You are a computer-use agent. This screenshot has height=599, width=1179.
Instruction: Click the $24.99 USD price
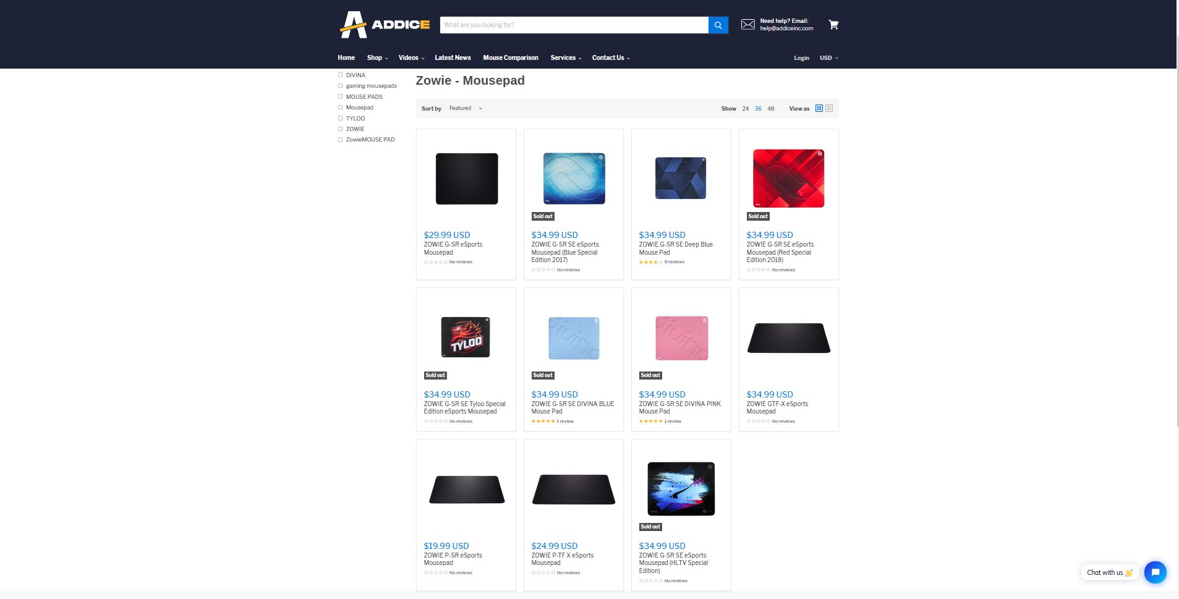click(x=555, y=546)
